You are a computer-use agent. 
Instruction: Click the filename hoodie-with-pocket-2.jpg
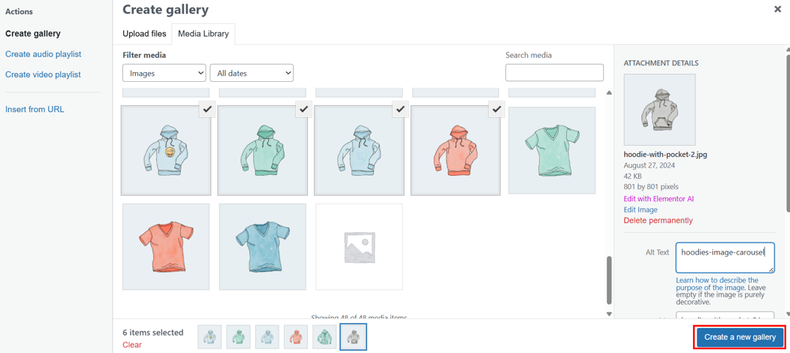pos(665,155)
